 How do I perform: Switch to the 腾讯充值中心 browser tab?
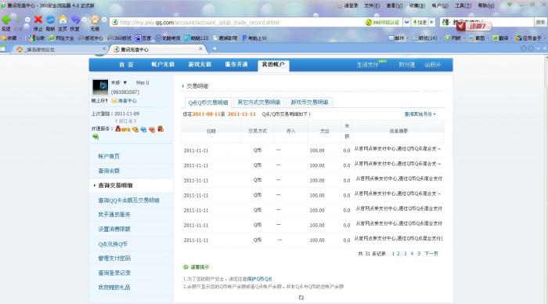[x=159, y=49]
